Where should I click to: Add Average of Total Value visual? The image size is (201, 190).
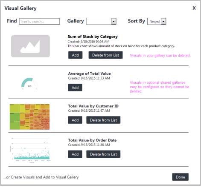pos(75,88)
